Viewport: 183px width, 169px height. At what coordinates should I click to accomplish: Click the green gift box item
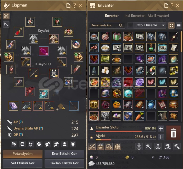point(117,36)
